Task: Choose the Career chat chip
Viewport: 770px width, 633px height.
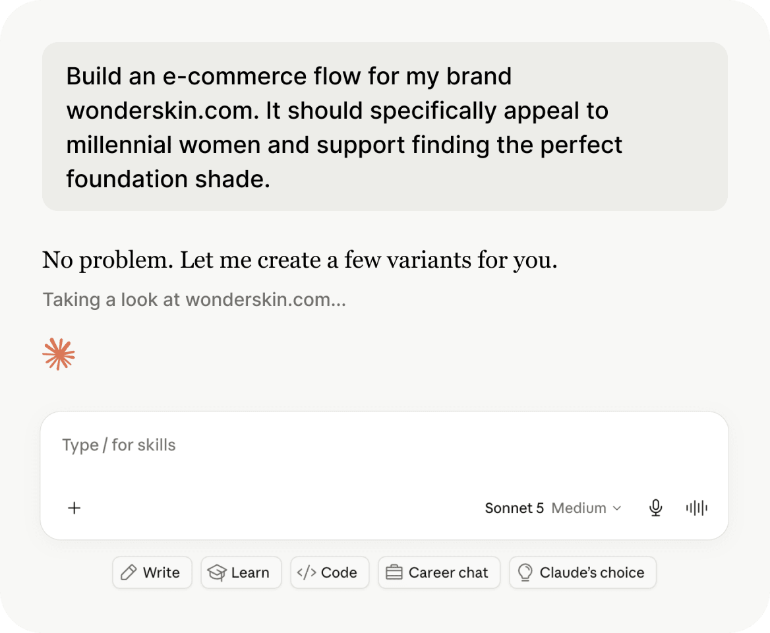Action: (x=439, y=572)
